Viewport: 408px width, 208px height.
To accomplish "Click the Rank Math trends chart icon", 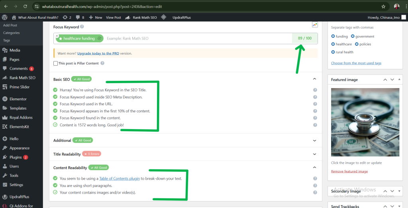I will click(315, 25).
